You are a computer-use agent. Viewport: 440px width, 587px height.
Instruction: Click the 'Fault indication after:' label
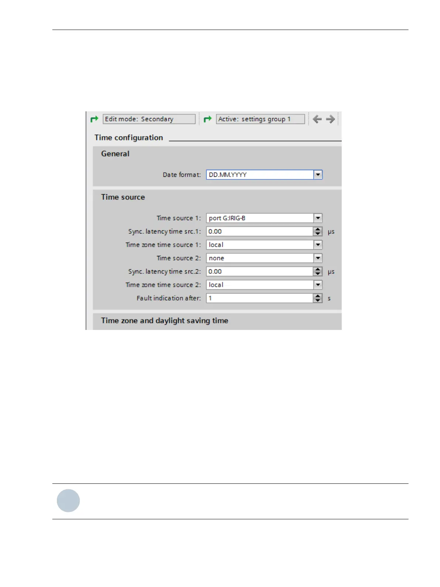(x=169, y=298)
